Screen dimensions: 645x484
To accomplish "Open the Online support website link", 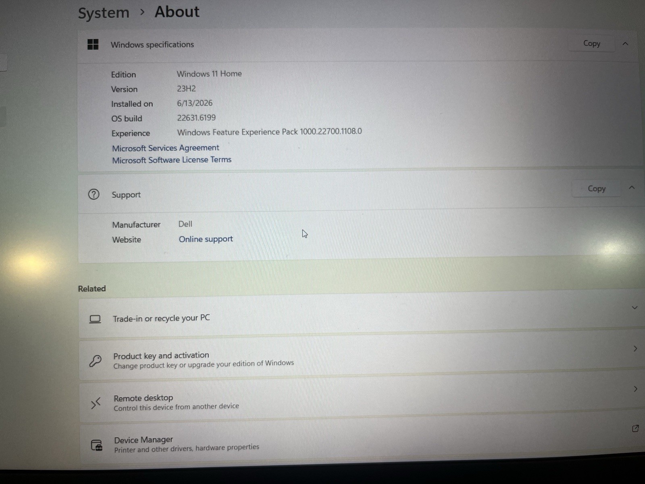I will (x=206, y=239).
